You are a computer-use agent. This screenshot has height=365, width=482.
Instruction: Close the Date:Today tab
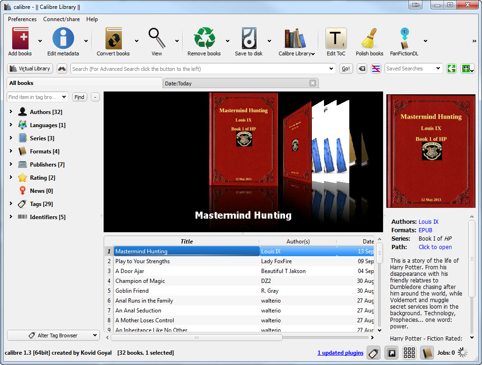point(313,83)
